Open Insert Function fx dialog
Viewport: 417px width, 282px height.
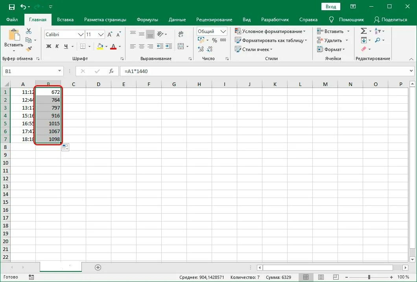tap(111, 71)
